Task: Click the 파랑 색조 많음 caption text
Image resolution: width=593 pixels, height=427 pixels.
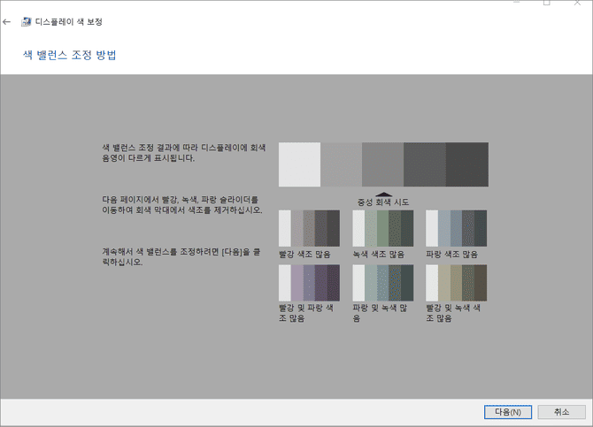Action: [452, 255]
